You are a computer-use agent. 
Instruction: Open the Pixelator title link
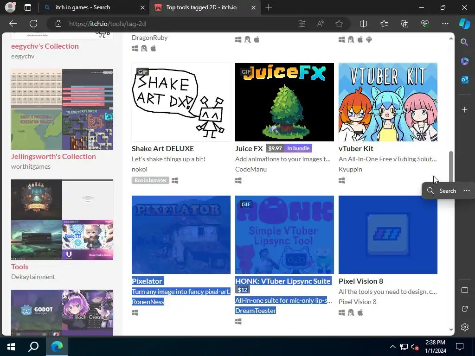pos(147,281)
